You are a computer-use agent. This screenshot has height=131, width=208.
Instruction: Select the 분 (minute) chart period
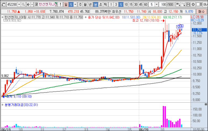[x=96, y=5]
